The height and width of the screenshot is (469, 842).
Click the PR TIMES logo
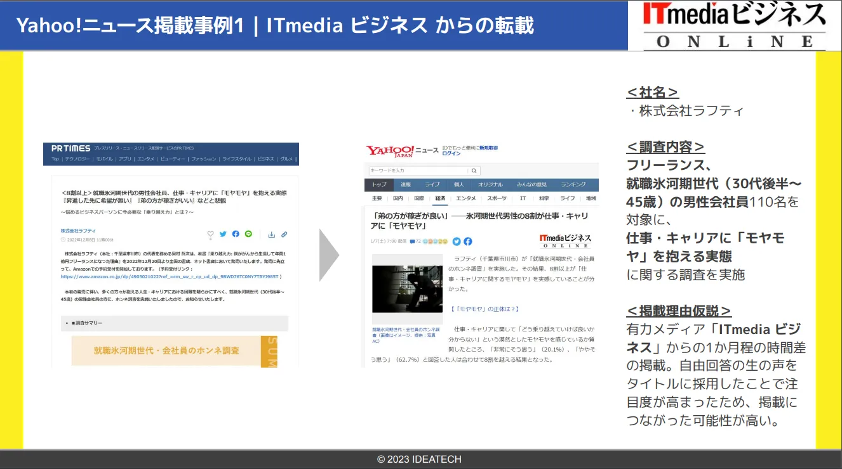70,148
